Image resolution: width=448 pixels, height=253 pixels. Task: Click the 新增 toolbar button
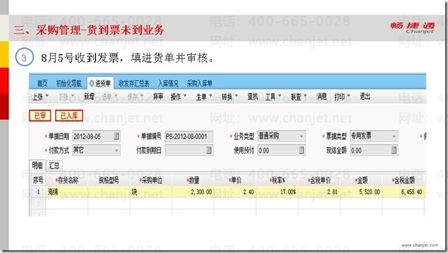(x=89, y=97)
